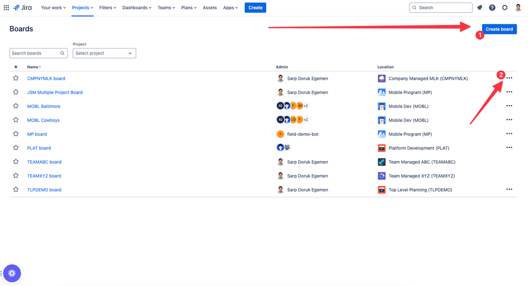This screenshot has height=286, width=528.
Task: Open the CMPNYMLK board link
Action: pos(46,78)
